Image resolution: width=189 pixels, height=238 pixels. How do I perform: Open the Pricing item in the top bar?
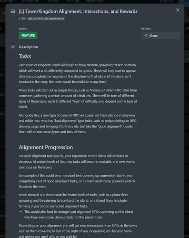pos(73,1)
